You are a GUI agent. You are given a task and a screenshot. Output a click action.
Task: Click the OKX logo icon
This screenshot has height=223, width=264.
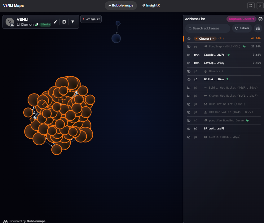coord(205,104)
